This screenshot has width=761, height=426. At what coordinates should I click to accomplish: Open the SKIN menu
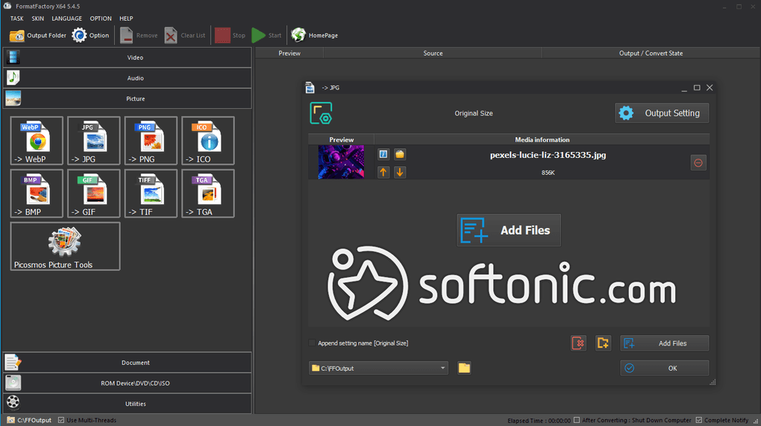point(38,19)
